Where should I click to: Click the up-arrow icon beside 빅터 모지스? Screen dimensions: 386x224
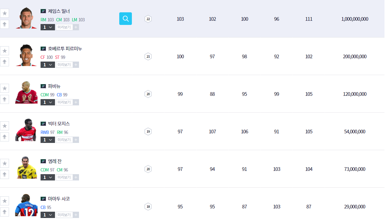(x=5, y=137)
